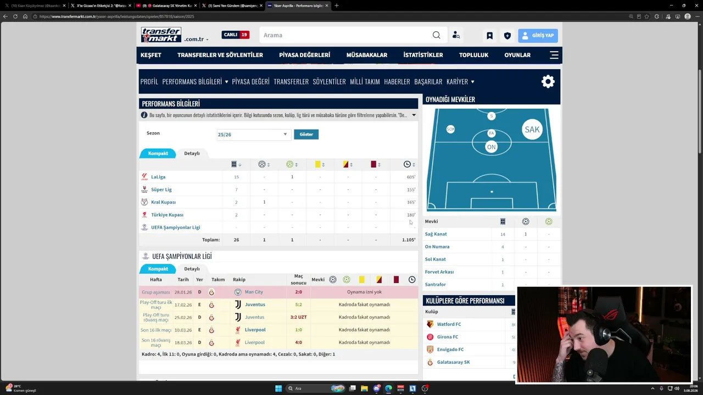Open the player TRANSFERLER tab
The image size is (703, 395).
[x=291, y=82]
